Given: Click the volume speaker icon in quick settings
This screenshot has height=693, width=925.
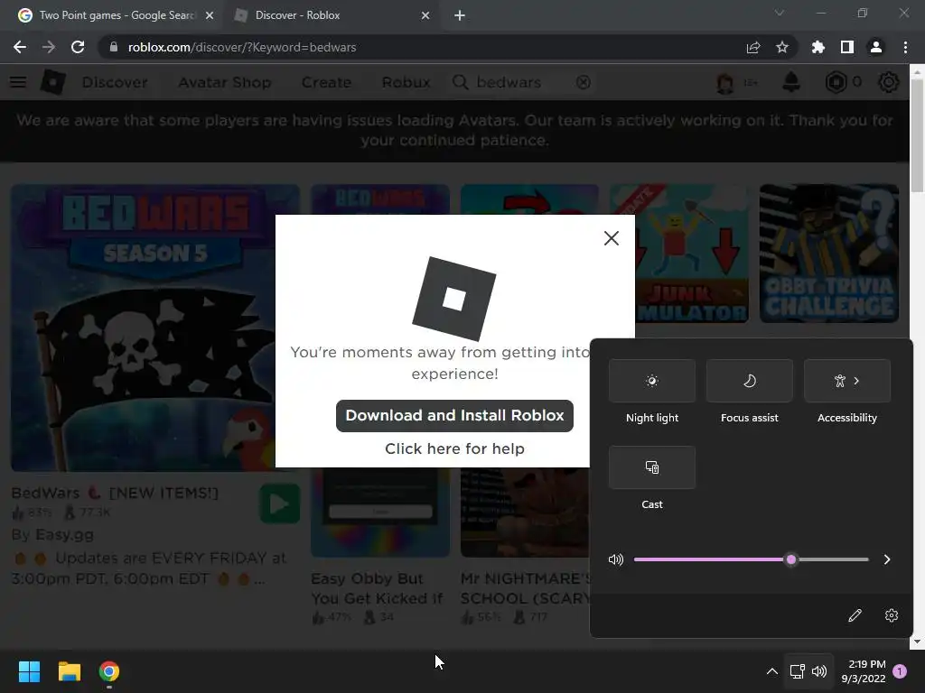Looking at the screenshot, I should click(x=615, y=559).
